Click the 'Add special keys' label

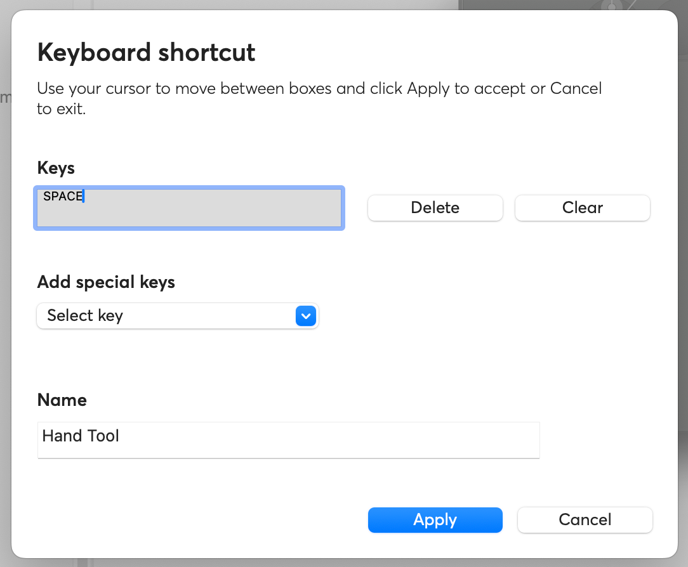(106, 282)
